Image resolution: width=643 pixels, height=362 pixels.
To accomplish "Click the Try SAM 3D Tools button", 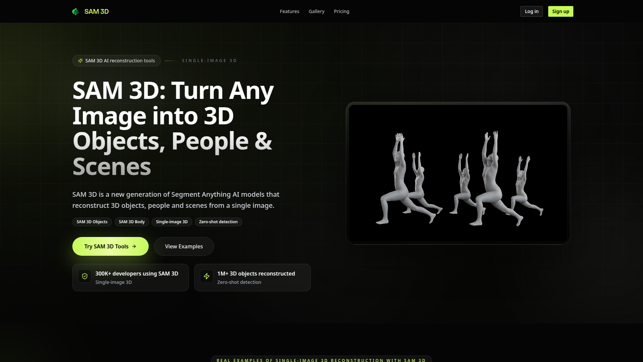I will pyautogui.click(x=106, y=246).
